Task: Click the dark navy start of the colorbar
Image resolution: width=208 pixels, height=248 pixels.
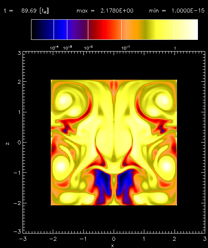Action: [42, 29]
